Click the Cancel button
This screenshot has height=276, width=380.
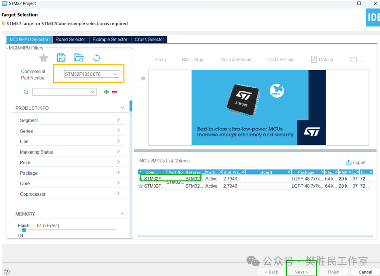tap(365, 272)
